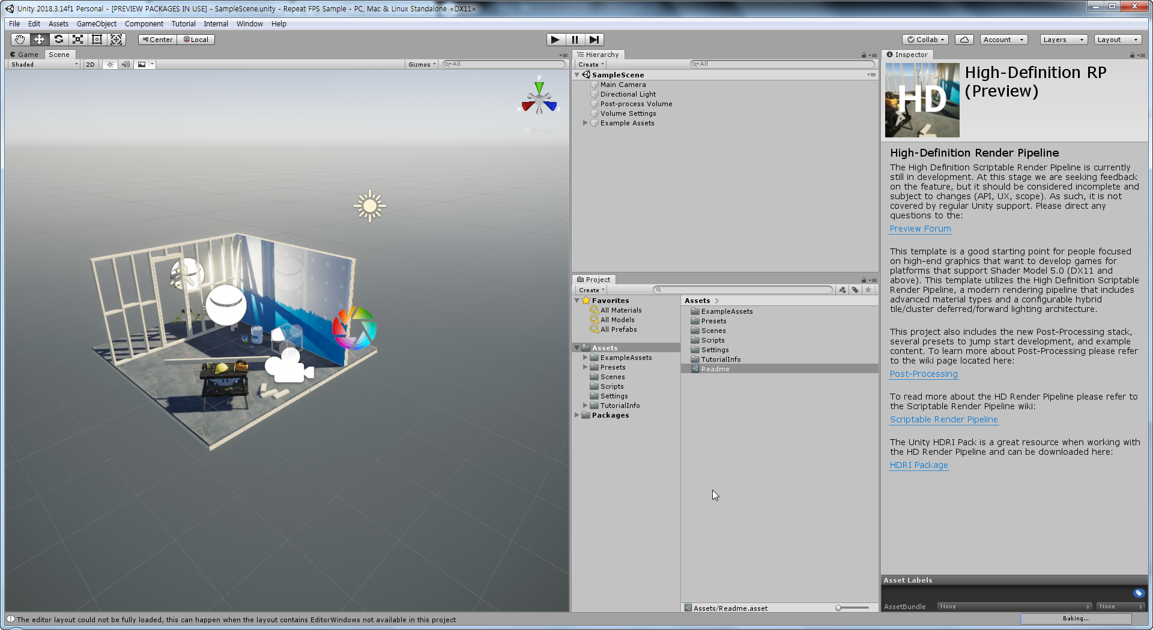Click the Baking progress indicator
The image size is (1153, 630).
tap(1075, 619)
